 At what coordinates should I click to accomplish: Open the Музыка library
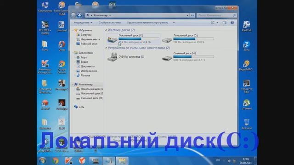click(x=85, y=75)
